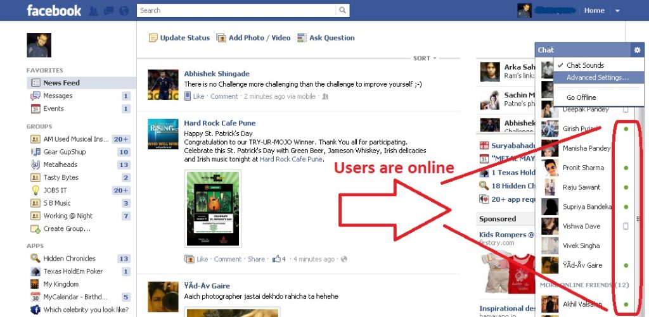Image resolution: width=649 pixels, height=317 pixels.
Task: Click the JOBS IT lightbulb icon
Action: click(35, 190)
